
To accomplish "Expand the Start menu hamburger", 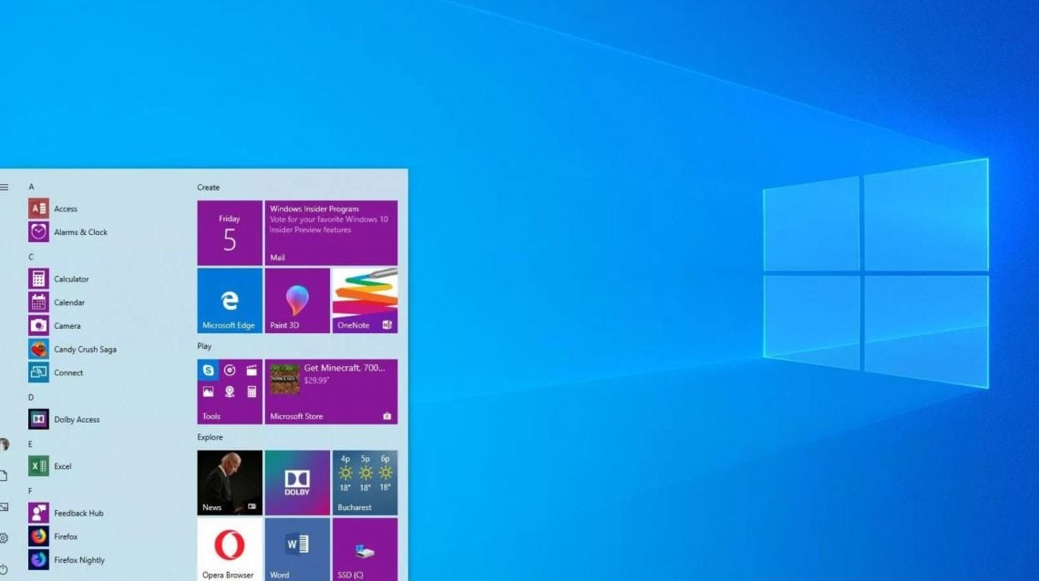I will click(x=4, y=188).
